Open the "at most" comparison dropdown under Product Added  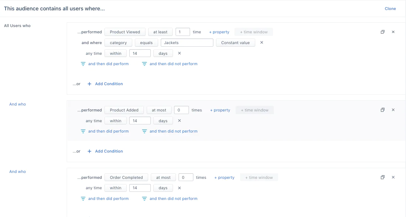[159, 110]
